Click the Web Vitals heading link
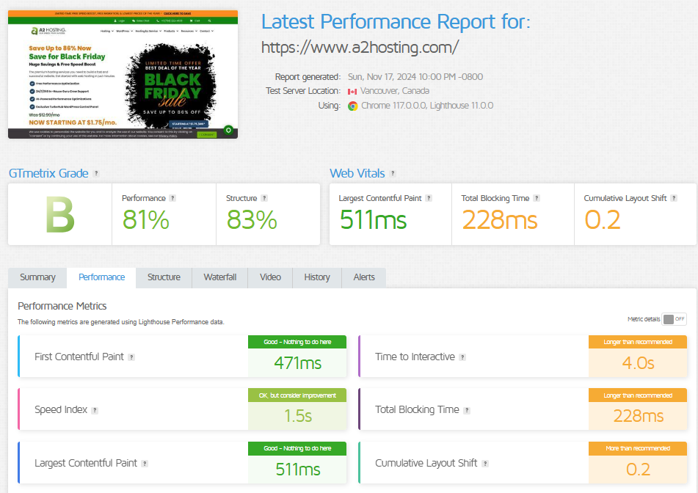Viewport: 698px width, 493px height. 357,174
